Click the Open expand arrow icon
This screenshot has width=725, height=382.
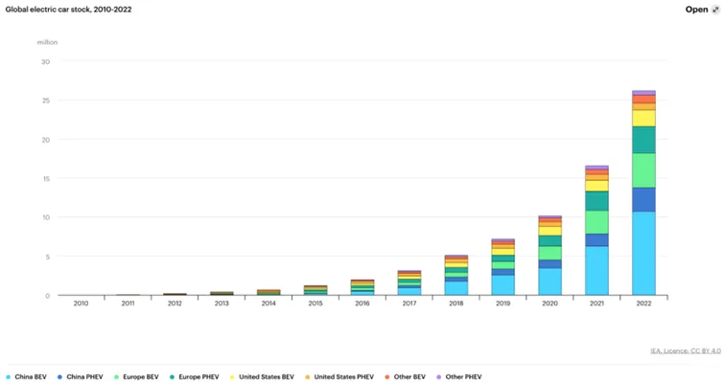pos(715,10)
